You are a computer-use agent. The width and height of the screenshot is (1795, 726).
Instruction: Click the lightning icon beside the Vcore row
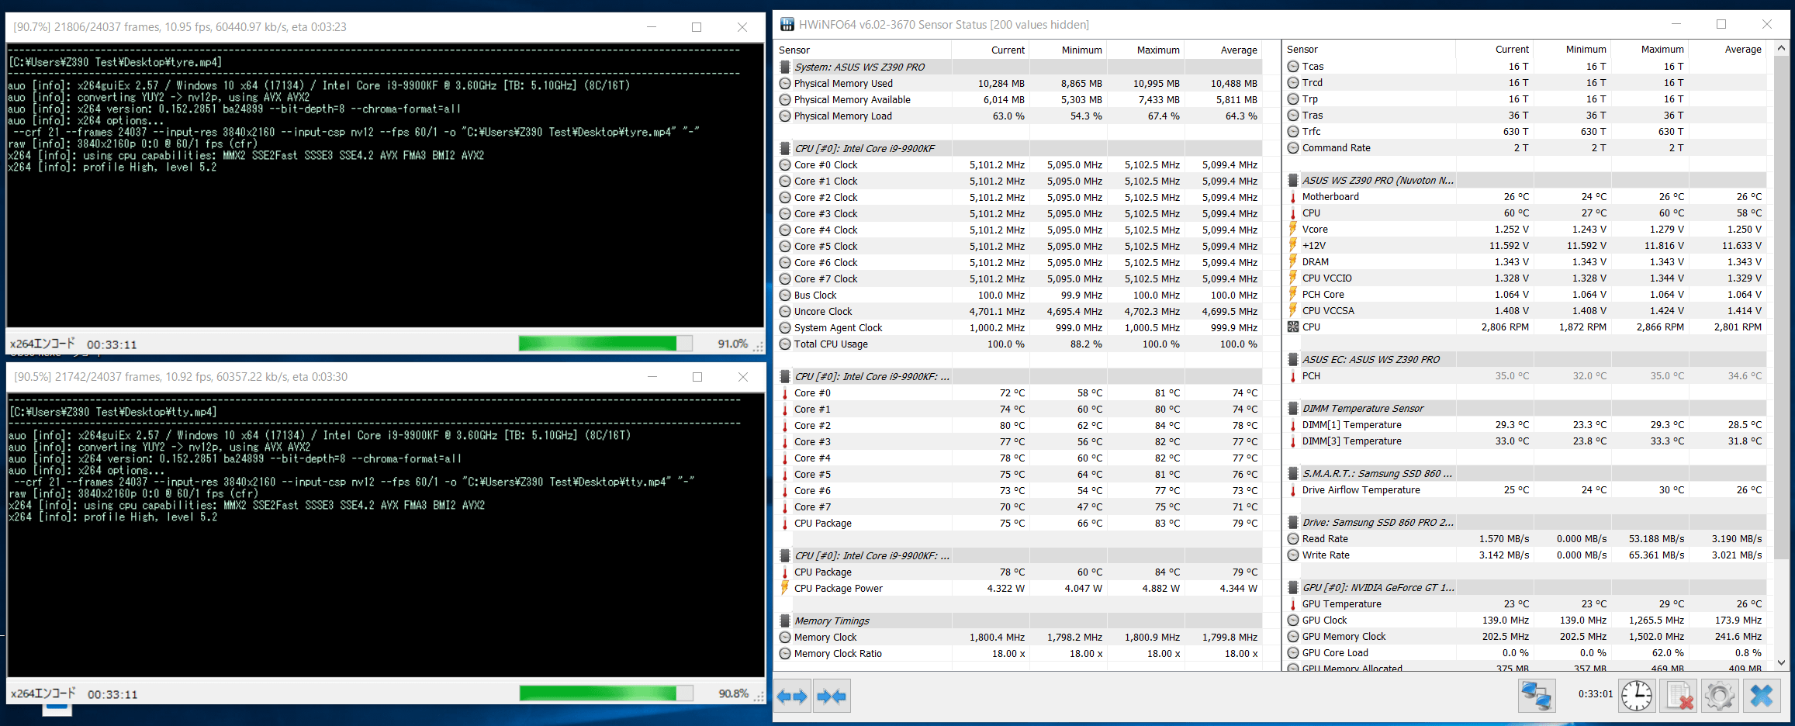(x=1293, y=229)
